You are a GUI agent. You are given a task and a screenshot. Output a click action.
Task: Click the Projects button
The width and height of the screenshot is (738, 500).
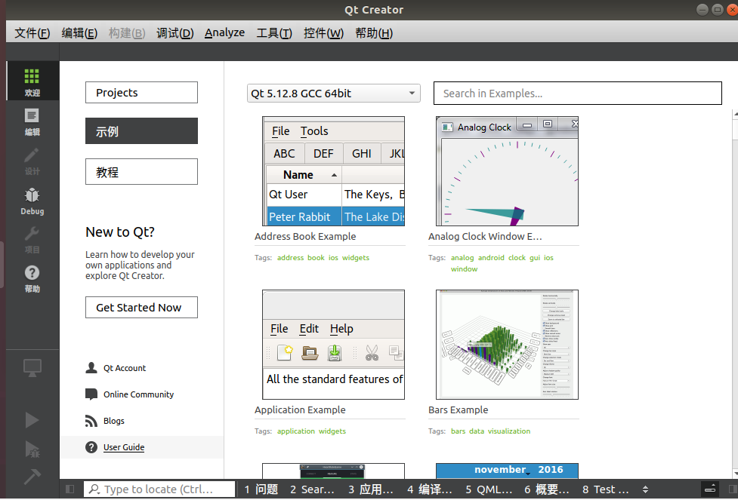(x=141, y=93)
